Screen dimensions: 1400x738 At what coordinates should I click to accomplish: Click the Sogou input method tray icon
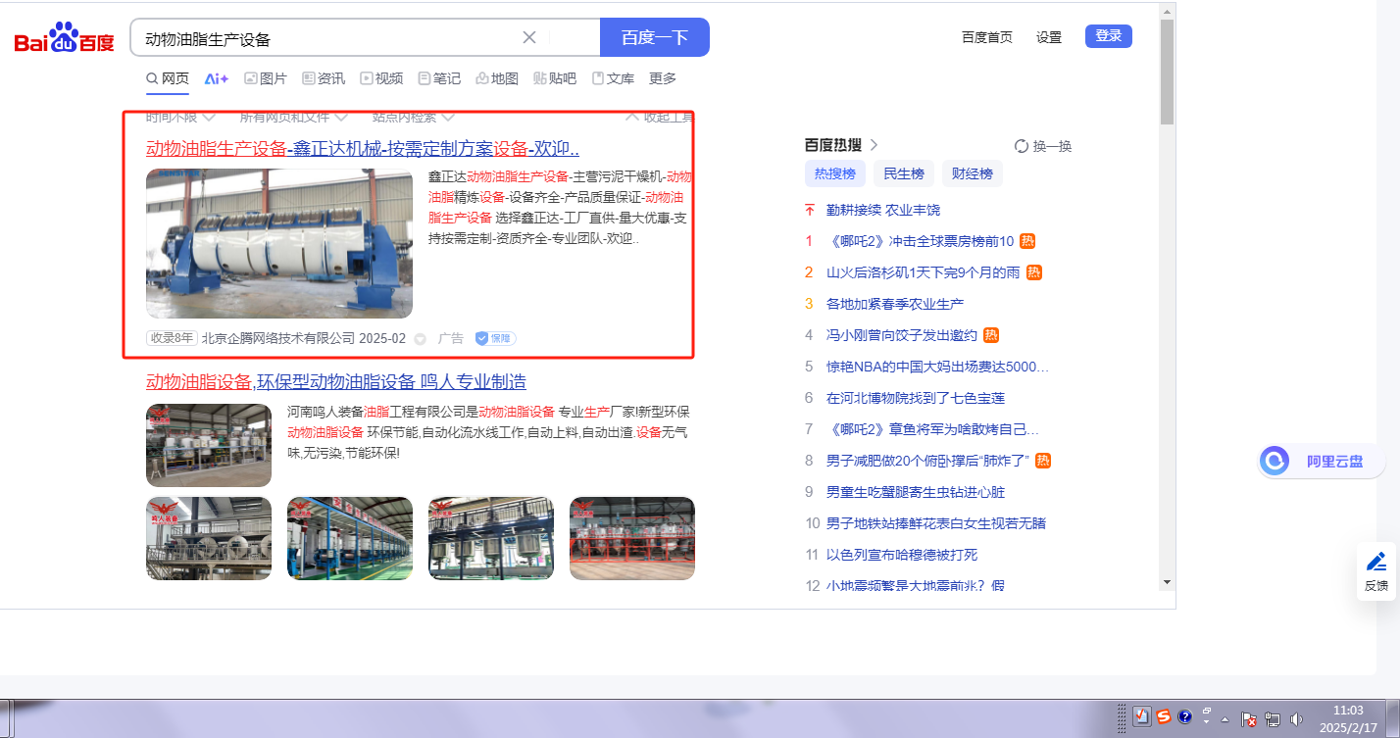(1164, 717)
